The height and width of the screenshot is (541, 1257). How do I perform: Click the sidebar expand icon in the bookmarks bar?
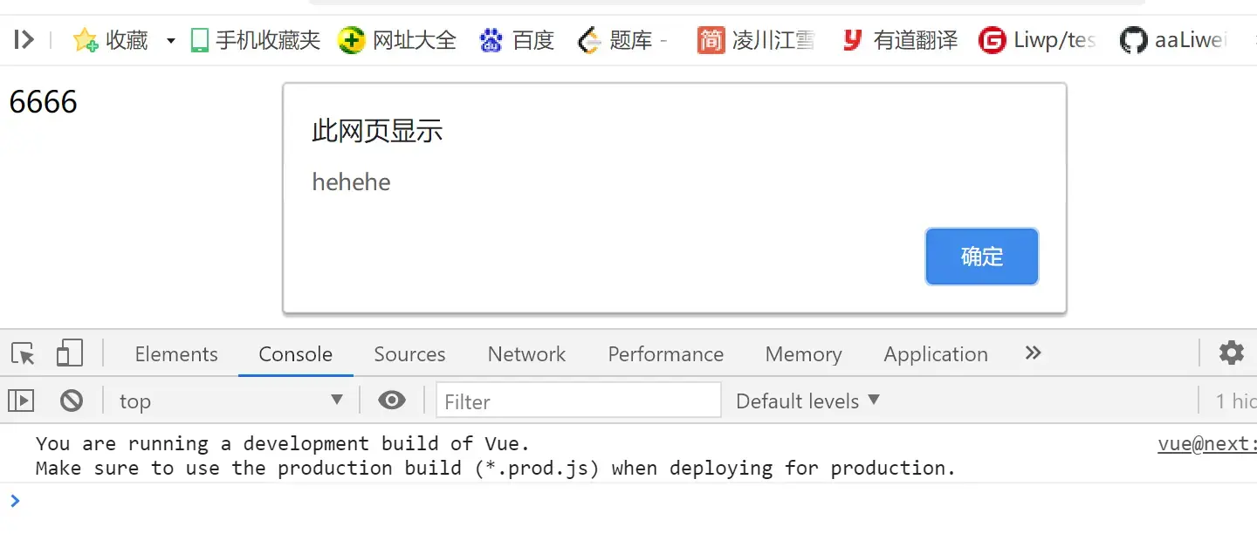coord(24,39)
